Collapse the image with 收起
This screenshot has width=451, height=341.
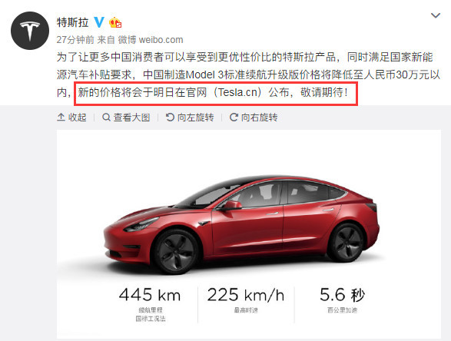pyautogui.click(x=71, y=118)
